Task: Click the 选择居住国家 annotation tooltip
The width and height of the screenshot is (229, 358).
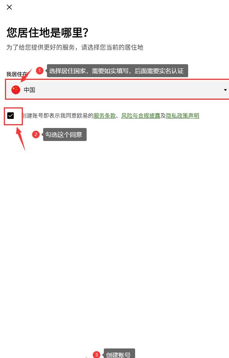Action: [117, 71]
